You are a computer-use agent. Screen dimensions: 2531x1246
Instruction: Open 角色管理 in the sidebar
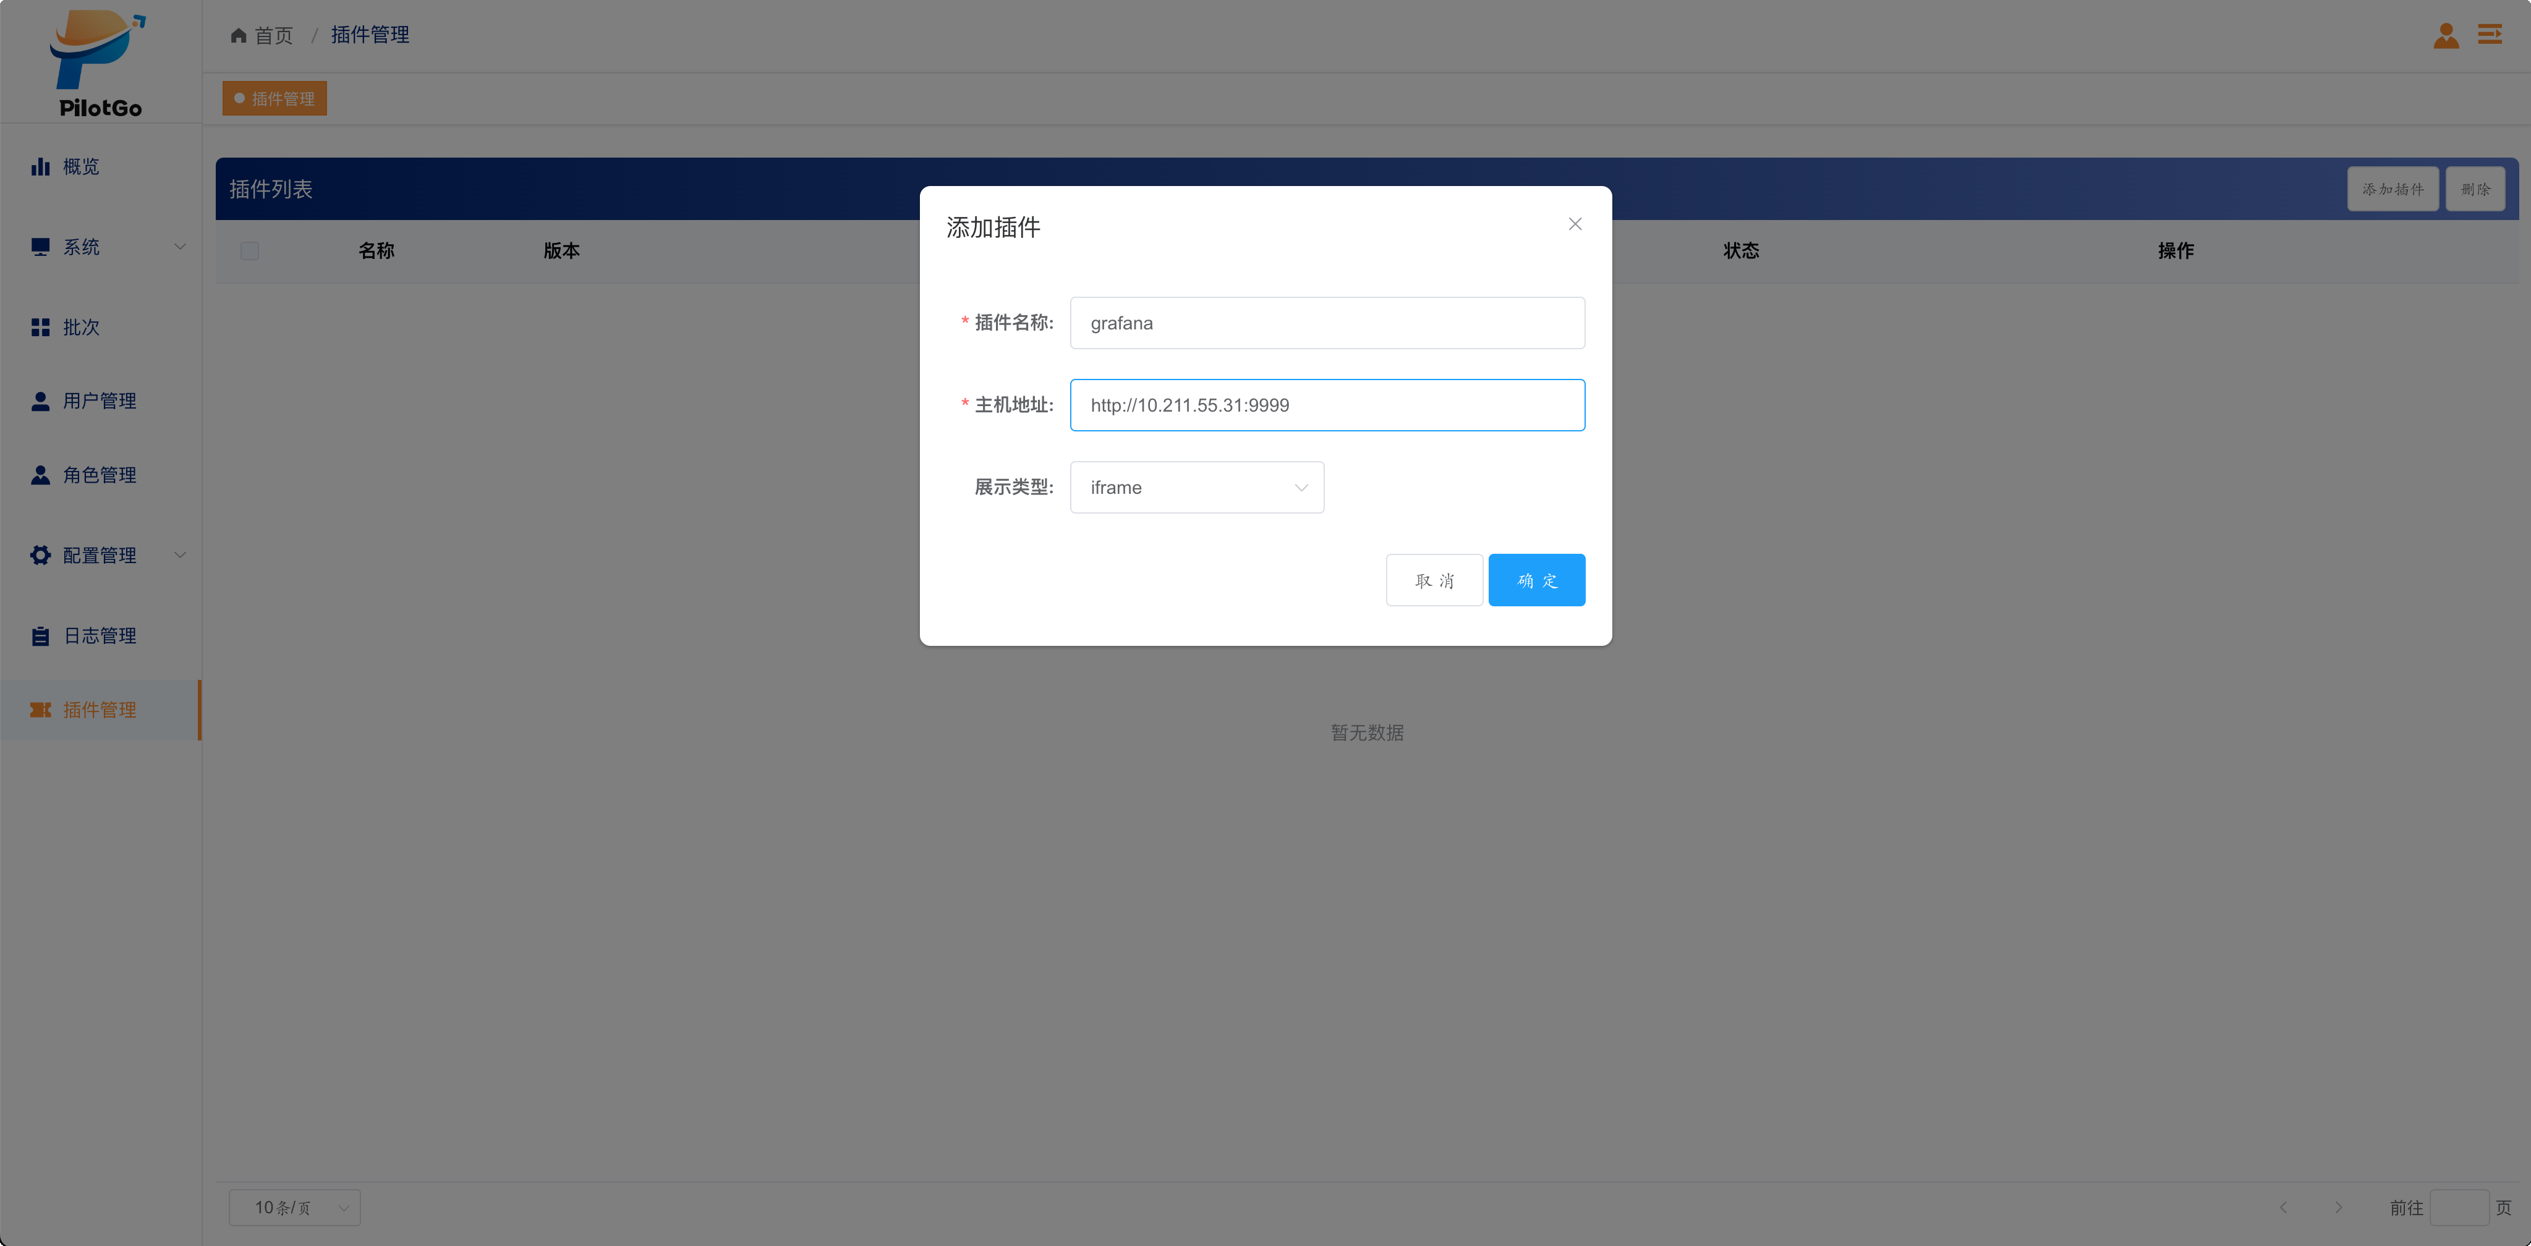coord(100,475)
